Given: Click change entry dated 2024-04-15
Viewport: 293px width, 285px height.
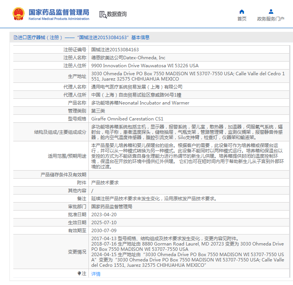Looking at the screenshot, I should coord(187,260).
